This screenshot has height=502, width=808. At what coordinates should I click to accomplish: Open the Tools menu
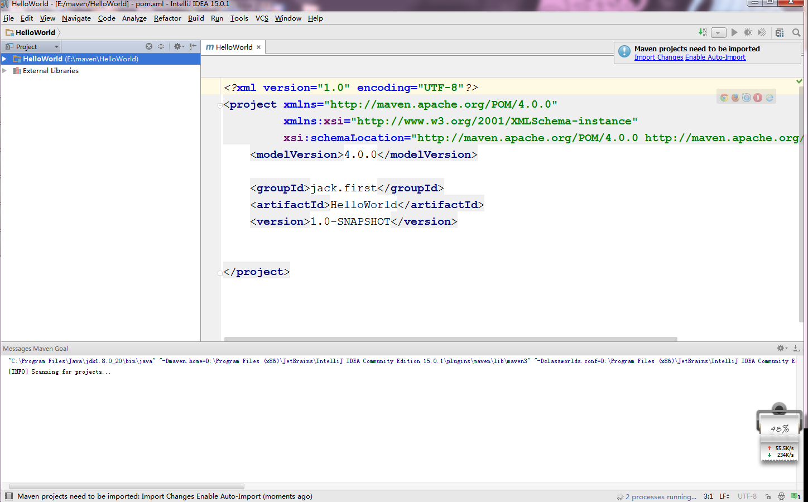(x=239, y=18)
